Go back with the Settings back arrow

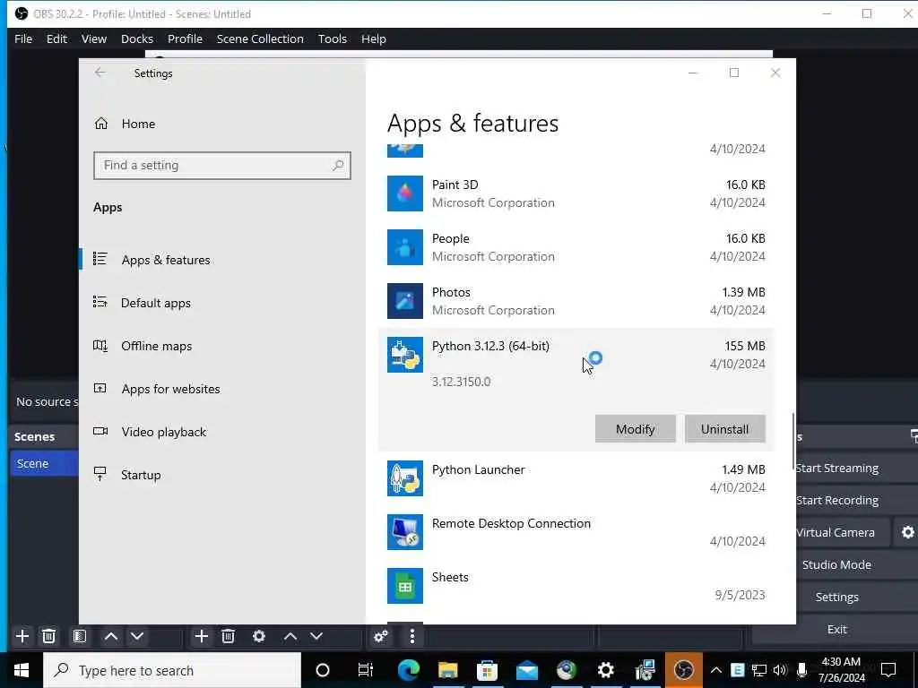pos(100,73)
